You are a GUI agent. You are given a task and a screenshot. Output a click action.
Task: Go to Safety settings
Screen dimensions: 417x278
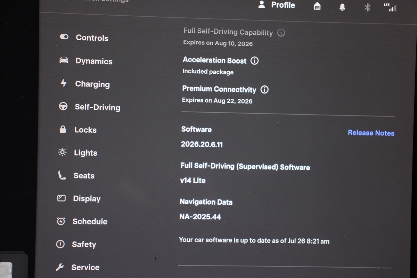pos(76,244)
